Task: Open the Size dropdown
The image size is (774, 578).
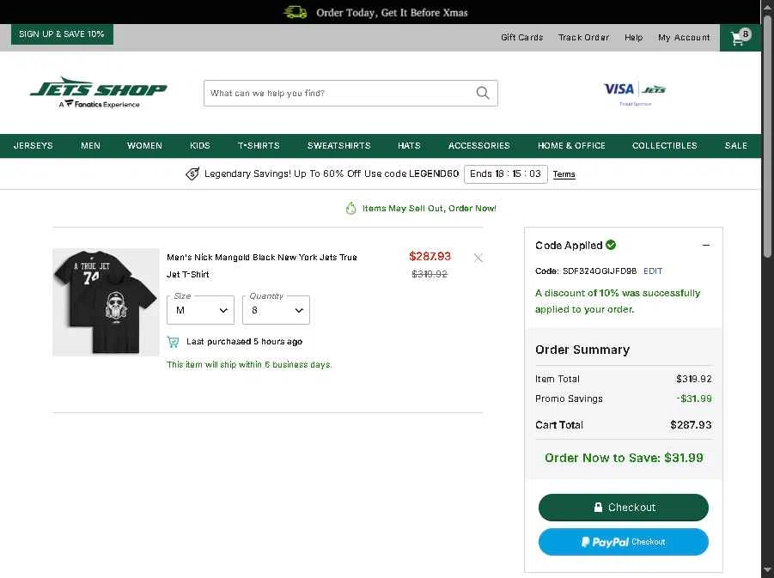Action: 200,310
